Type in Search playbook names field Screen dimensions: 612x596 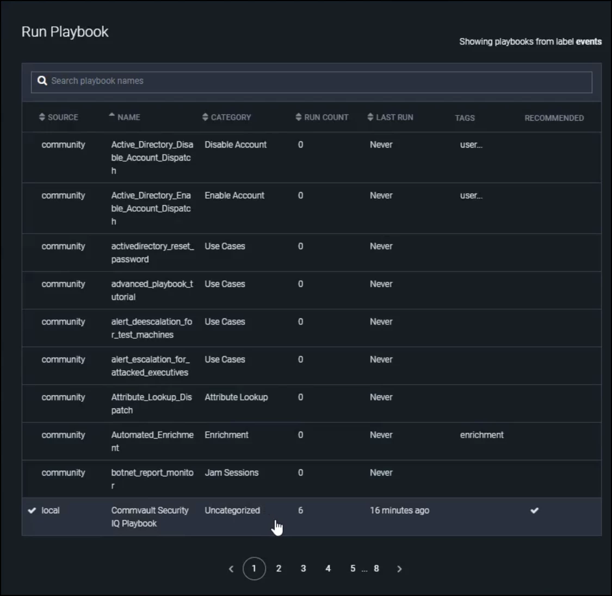coord(316,81)
